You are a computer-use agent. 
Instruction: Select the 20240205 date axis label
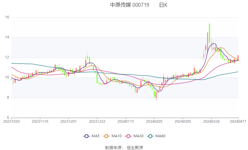154,122
